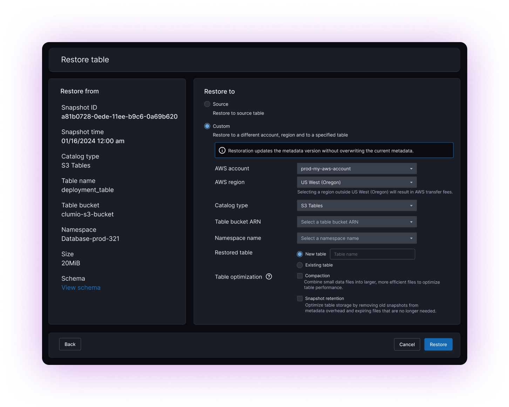This screenshot has width=509, height=407.
Task: Open the AWS region dropdown
Action: [357, 182]
